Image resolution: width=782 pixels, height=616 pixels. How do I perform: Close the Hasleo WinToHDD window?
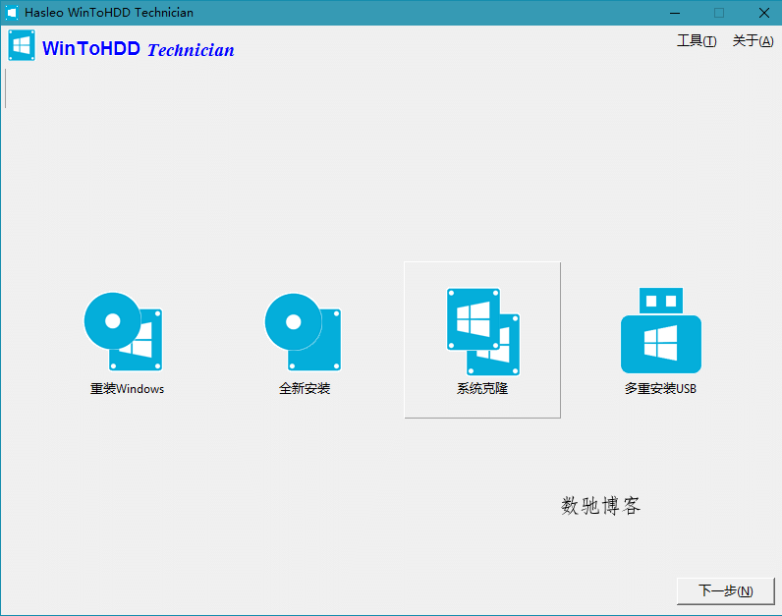point(764,13)
